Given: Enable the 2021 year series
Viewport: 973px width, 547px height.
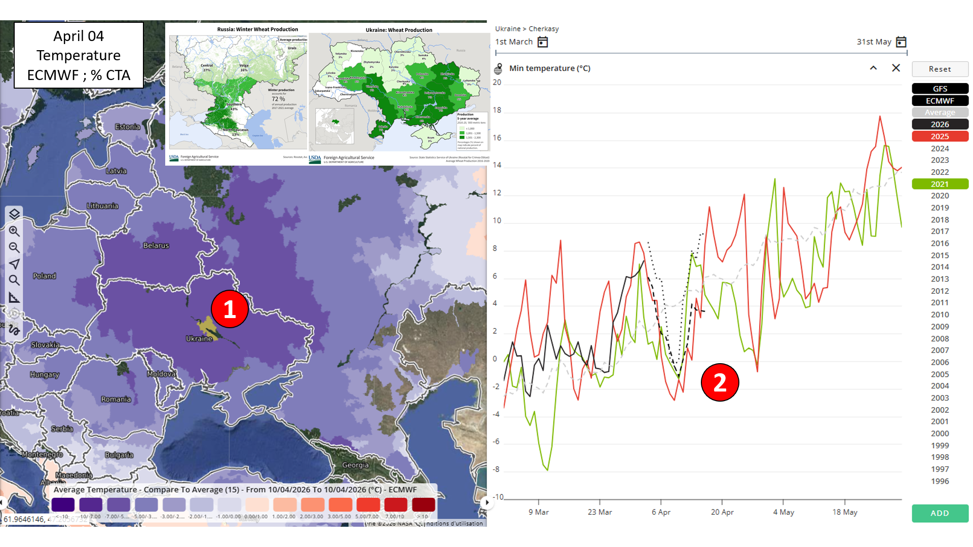Looking at the screenshot, I should pos(940,184).
